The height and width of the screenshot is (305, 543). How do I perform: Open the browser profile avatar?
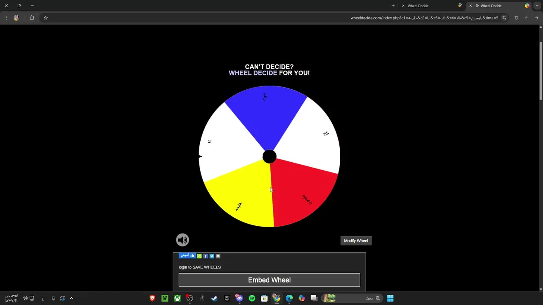tap(17, 18)
